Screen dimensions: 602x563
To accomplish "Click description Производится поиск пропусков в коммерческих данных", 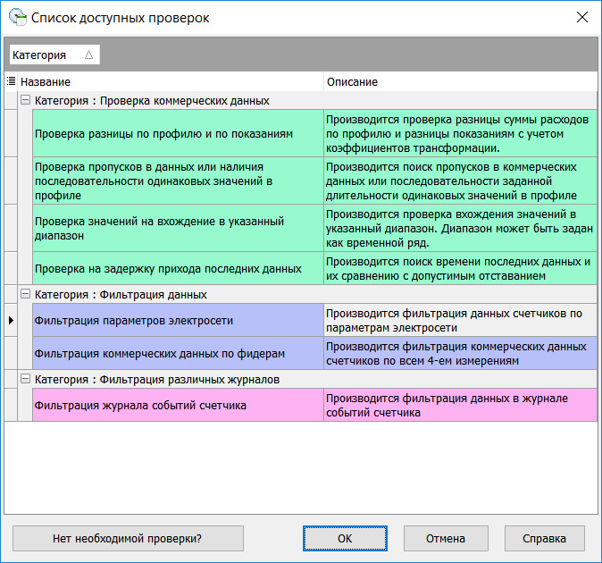I will pyautogui.click(x=460, y=181).
